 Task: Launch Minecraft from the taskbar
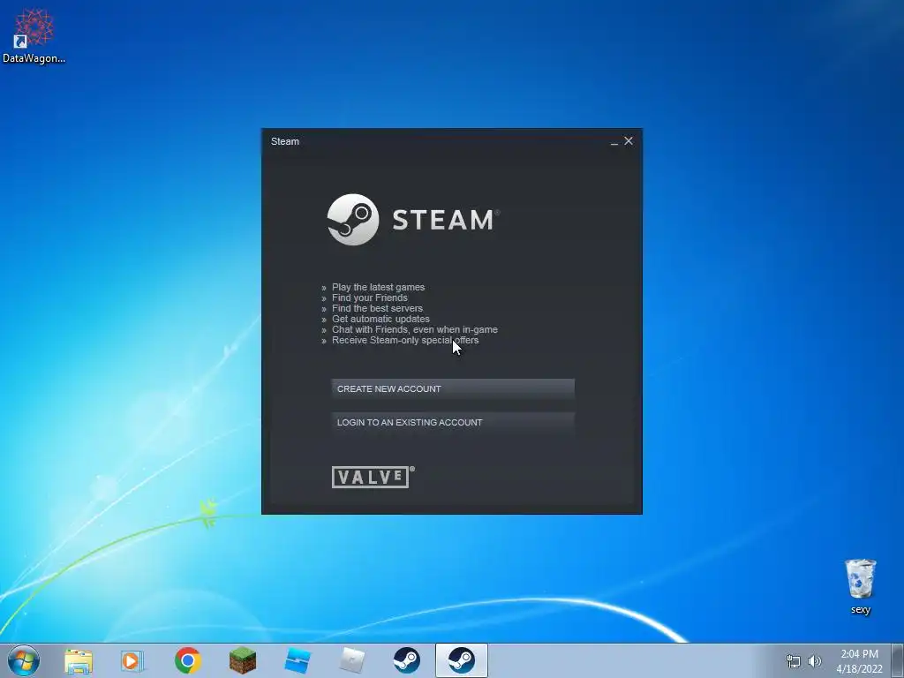[242, 660]
